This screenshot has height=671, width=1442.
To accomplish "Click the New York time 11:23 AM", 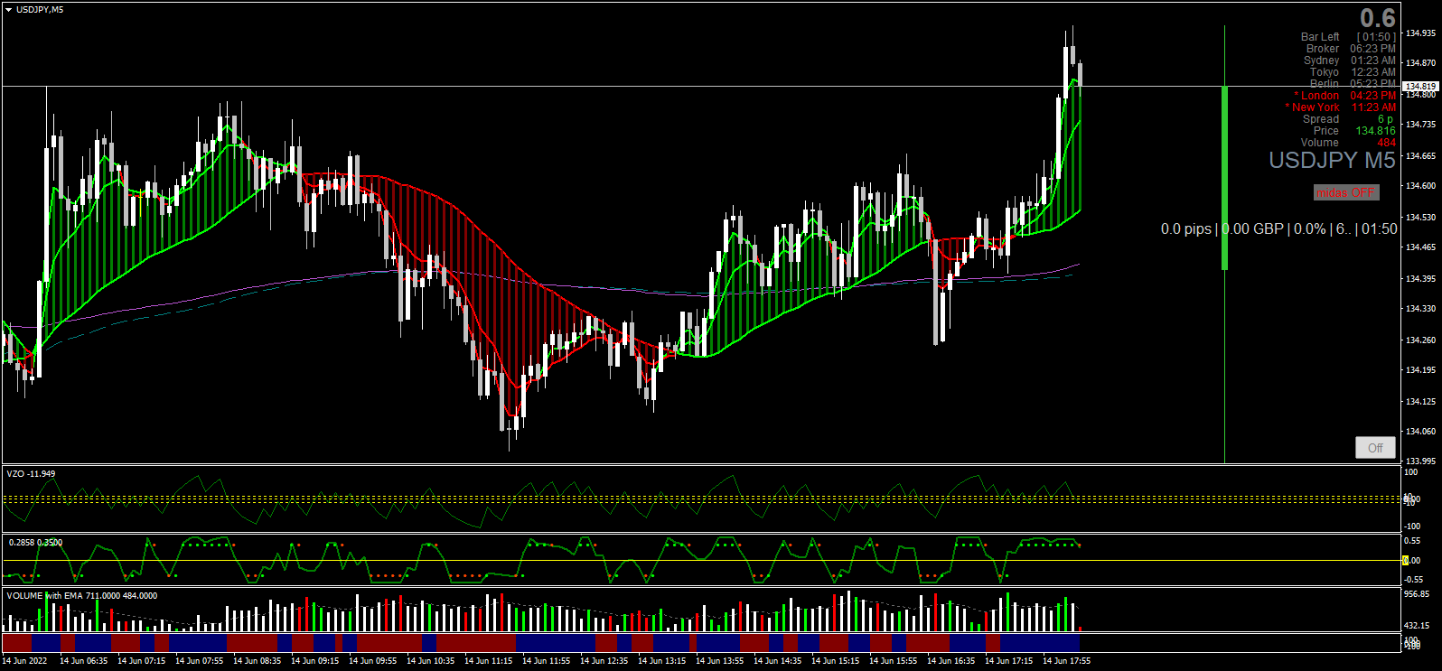I will click(x=1373, y=107).
